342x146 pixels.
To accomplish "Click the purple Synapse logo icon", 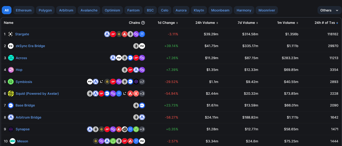I will pyautogui.click(x=11, y=129).
